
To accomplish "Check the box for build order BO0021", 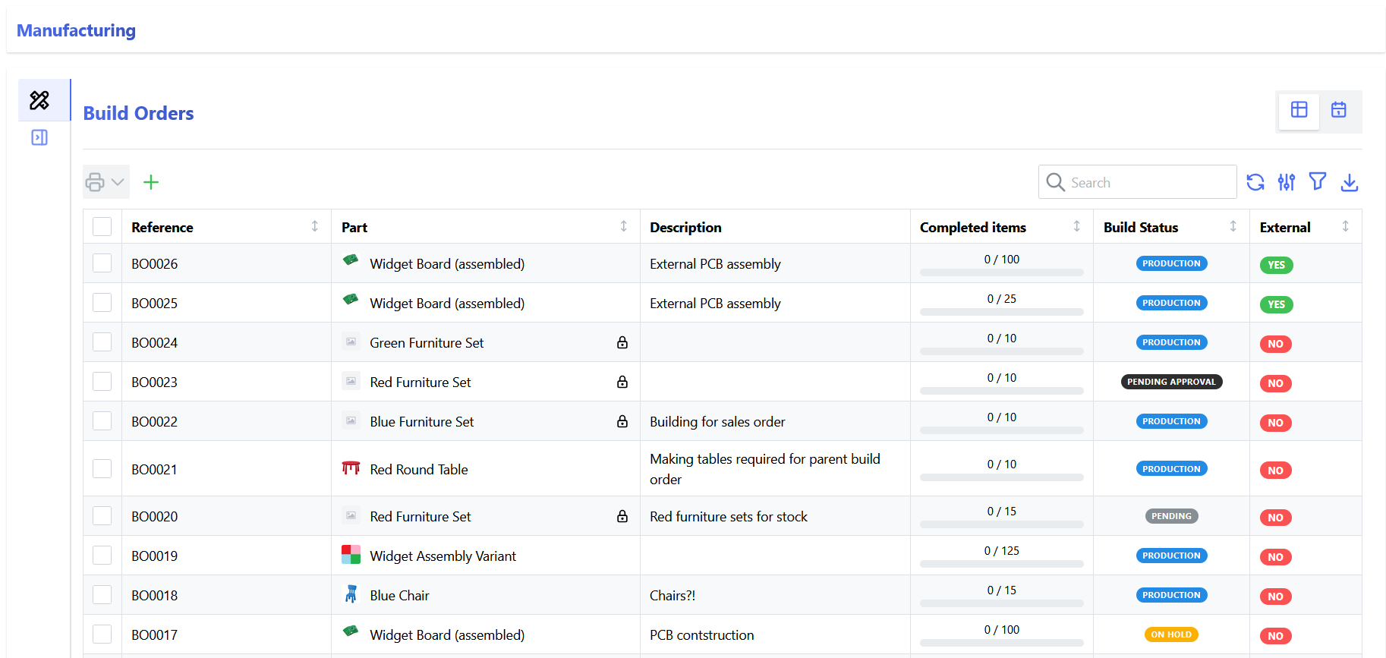I will click(x=102, y=469).
